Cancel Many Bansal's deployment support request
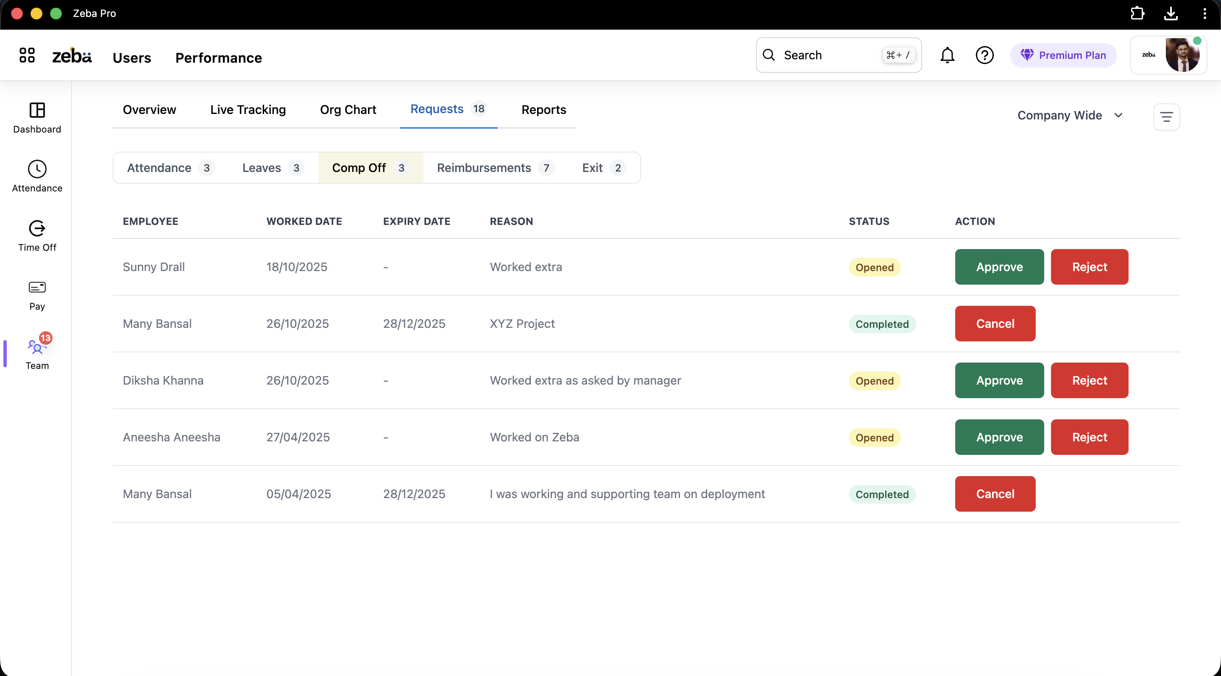Viewport: 1221px width, 676px height. pyautogui.click(x=995, y=494)
